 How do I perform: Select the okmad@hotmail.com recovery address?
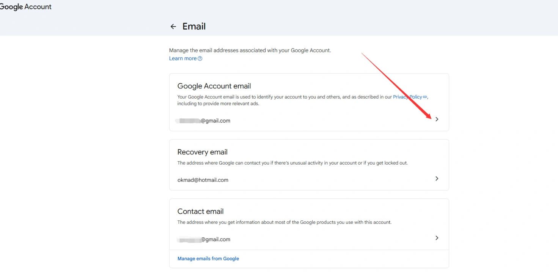203,180
